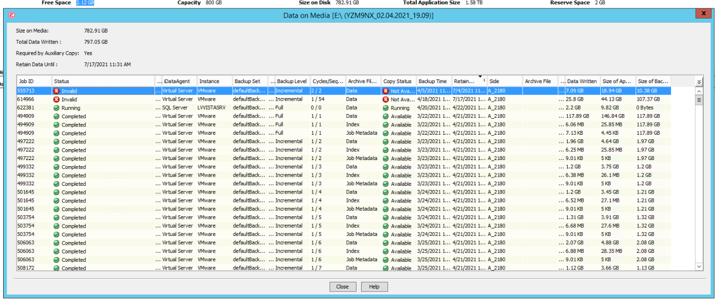Click Completed status icon of job 497222 Index row
The width and height of the screenshot is (715, 303).
tap(57, 150)
